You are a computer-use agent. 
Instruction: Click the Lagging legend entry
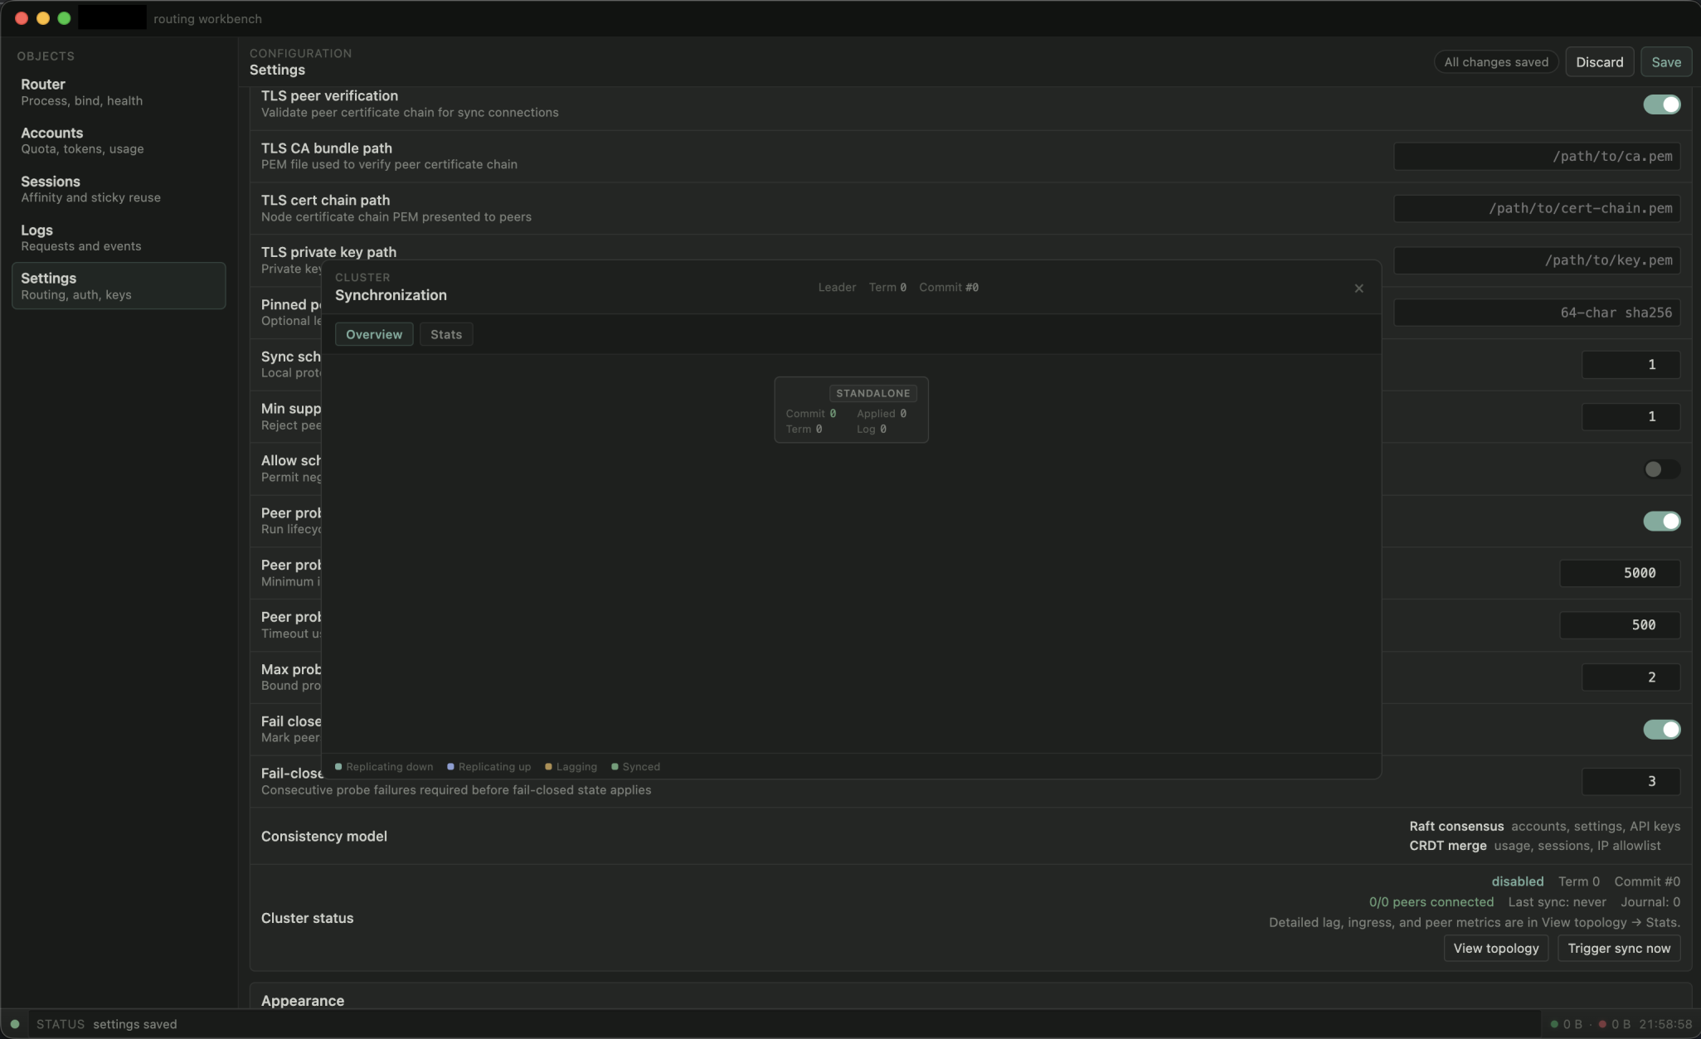click(571, 767)
